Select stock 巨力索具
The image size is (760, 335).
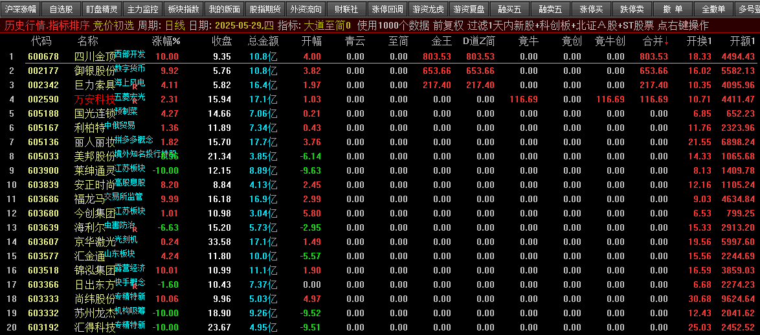click(95, 85)
